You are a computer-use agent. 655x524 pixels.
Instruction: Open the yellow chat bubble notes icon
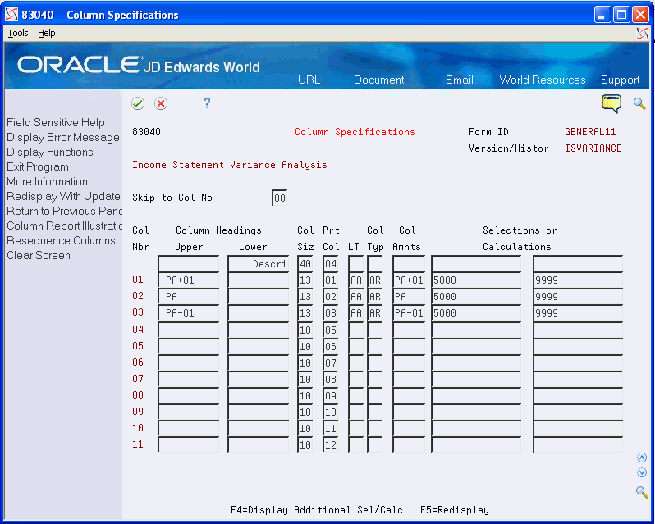[x=611, y=103]
